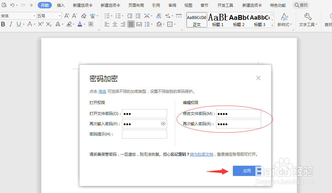
Task: Click 密码提示 input field
Action: [145, 134]
